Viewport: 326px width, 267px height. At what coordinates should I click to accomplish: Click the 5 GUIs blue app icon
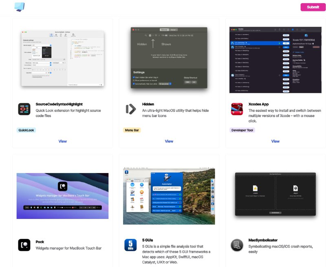(130, 245)
